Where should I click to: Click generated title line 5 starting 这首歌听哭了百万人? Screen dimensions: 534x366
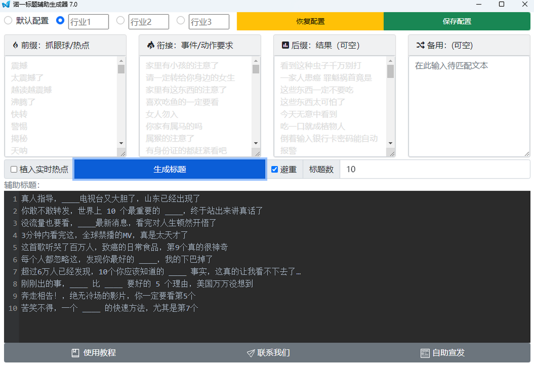[x=125, y=247]
